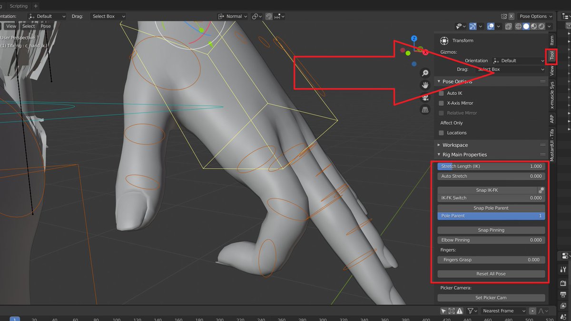Adjust the IK-FK Switch slider
Screen dimensions: 571x321
click(491, 198)
